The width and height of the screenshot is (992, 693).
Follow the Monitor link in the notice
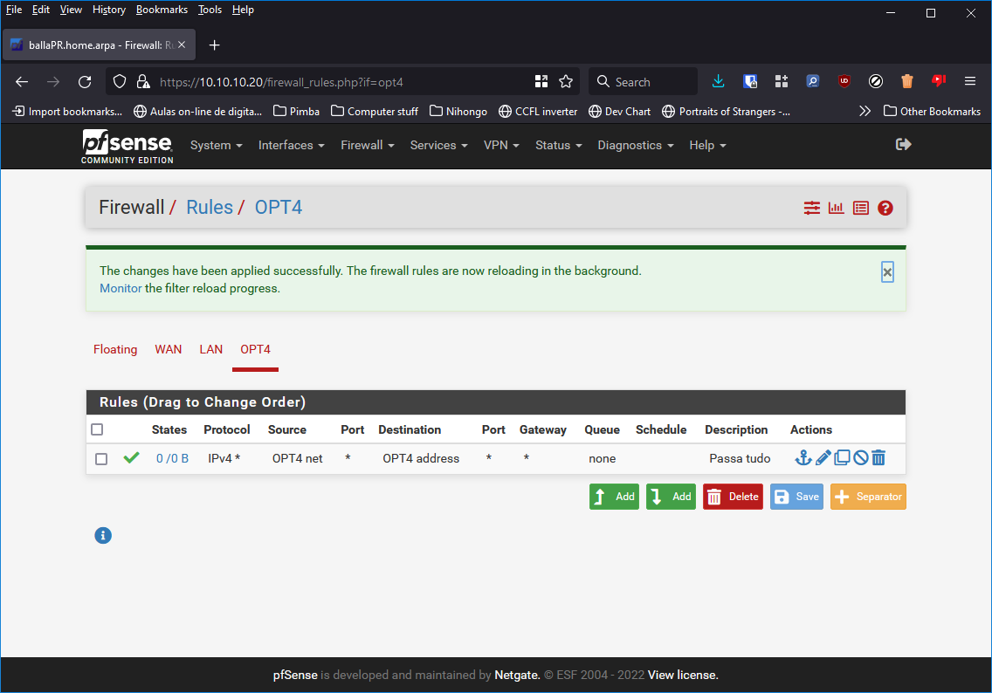click(121, 288)
